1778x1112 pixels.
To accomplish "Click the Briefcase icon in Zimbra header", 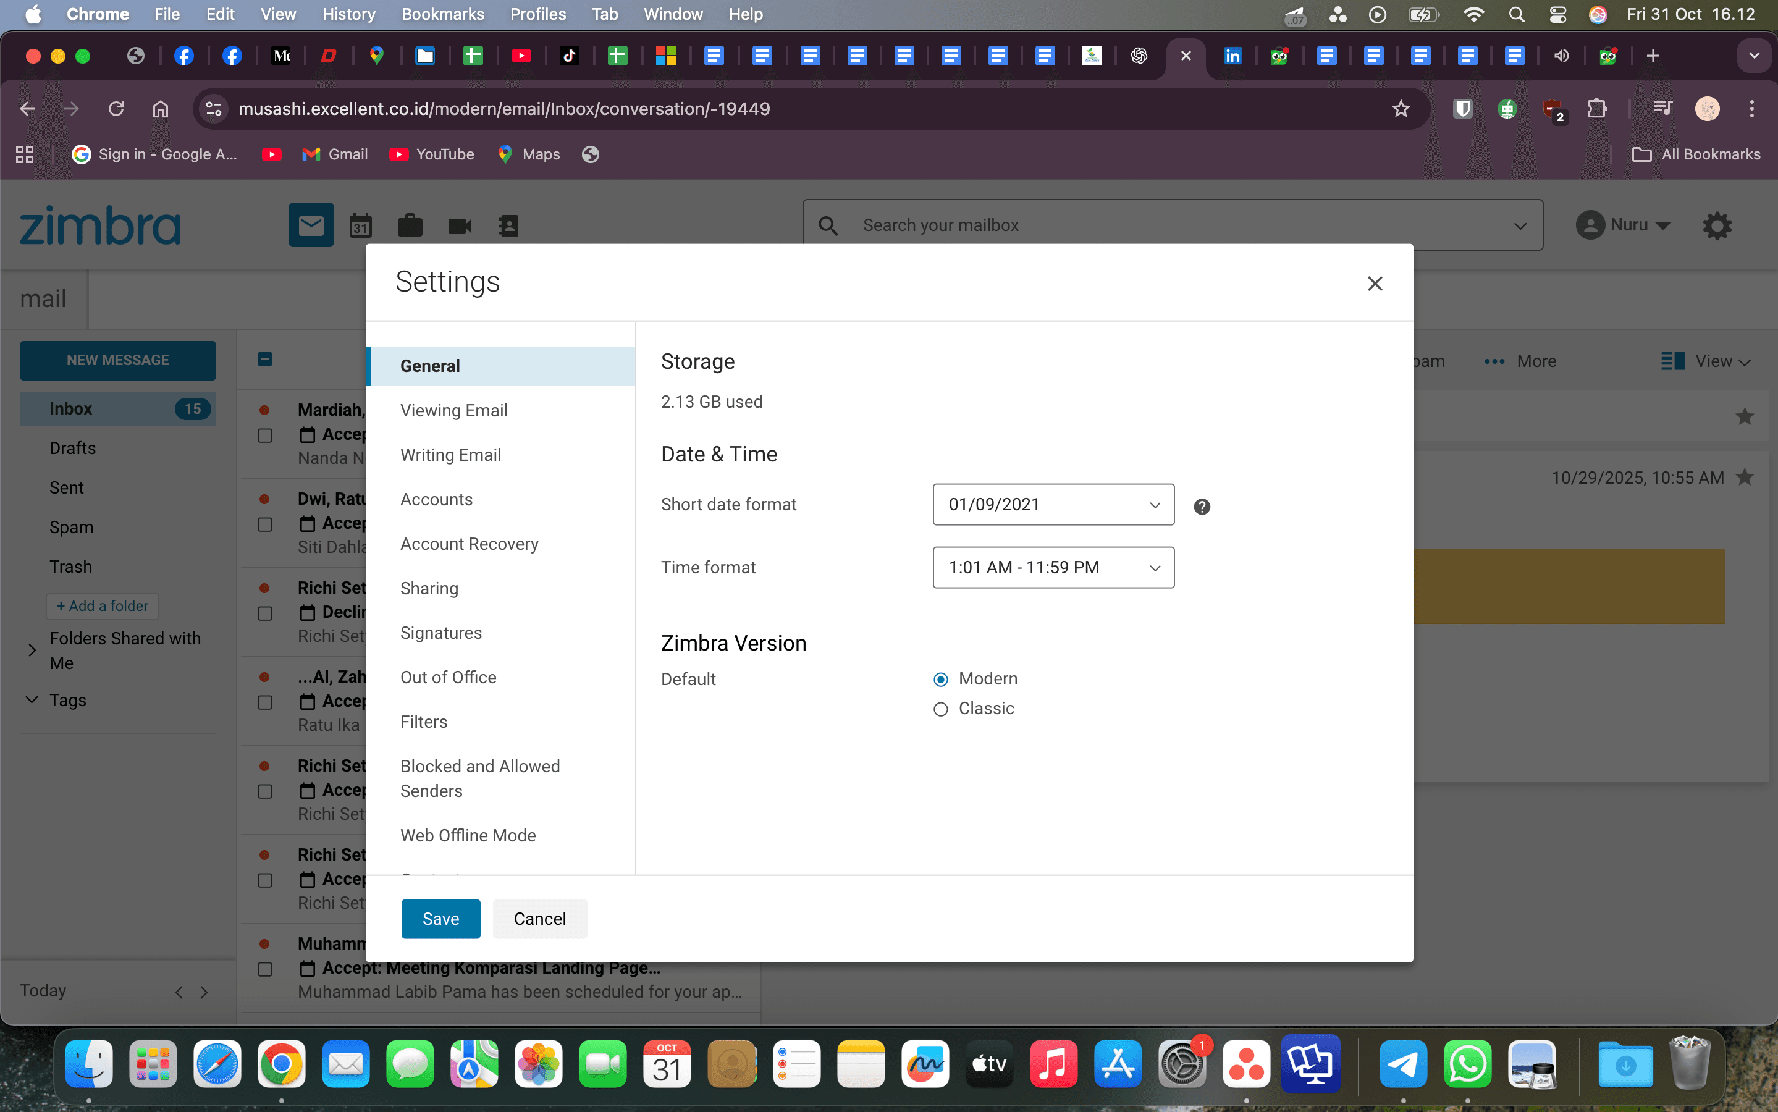I will tap(410, 225).
